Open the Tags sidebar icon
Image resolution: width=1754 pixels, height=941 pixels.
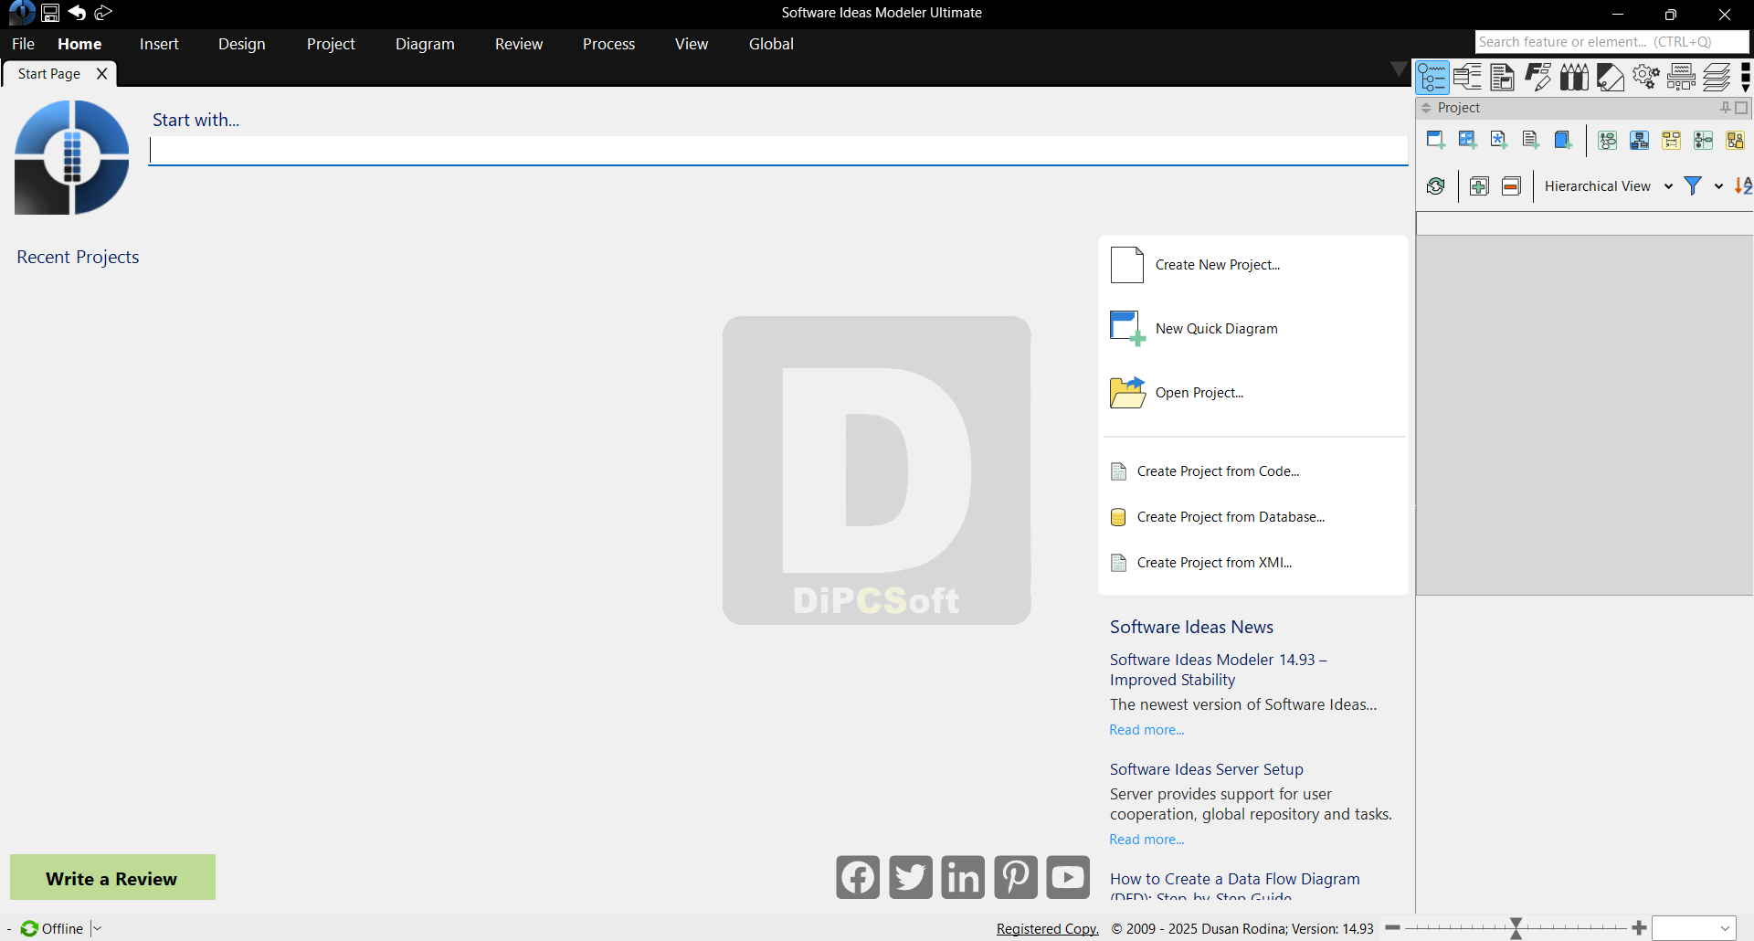1610,78
